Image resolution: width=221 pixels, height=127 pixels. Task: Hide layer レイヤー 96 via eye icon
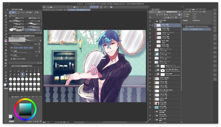150,25
